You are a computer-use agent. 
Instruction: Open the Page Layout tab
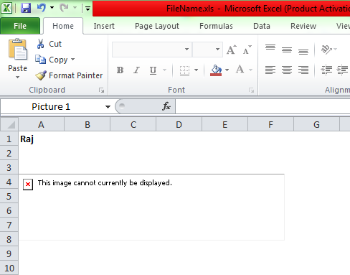click(x=157, y=26)
